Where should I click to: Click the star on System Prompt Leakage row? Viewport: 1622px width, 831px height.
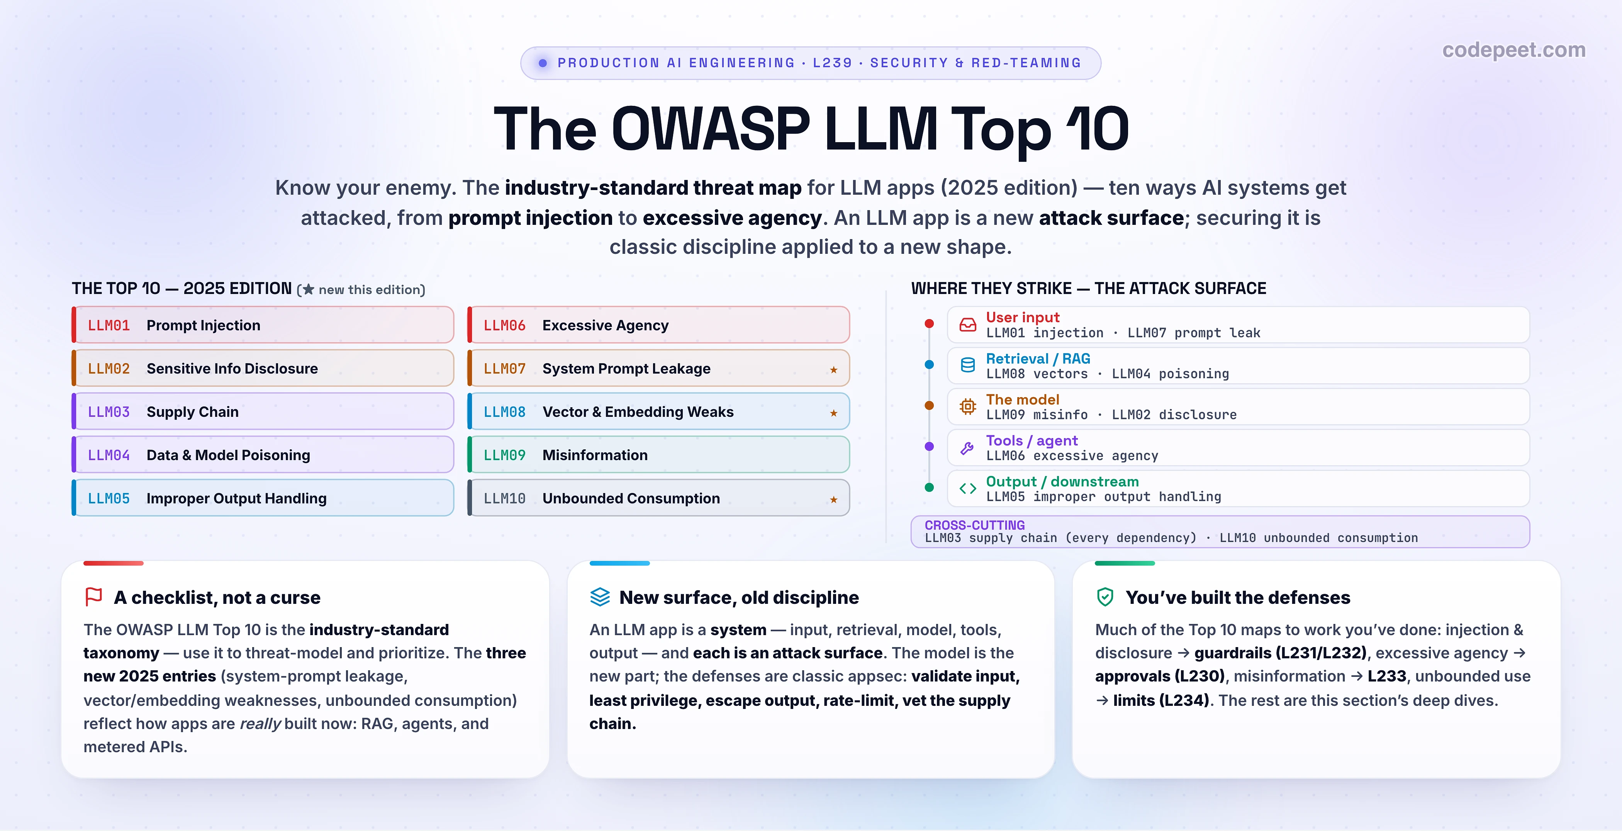(x=833, y=370)
